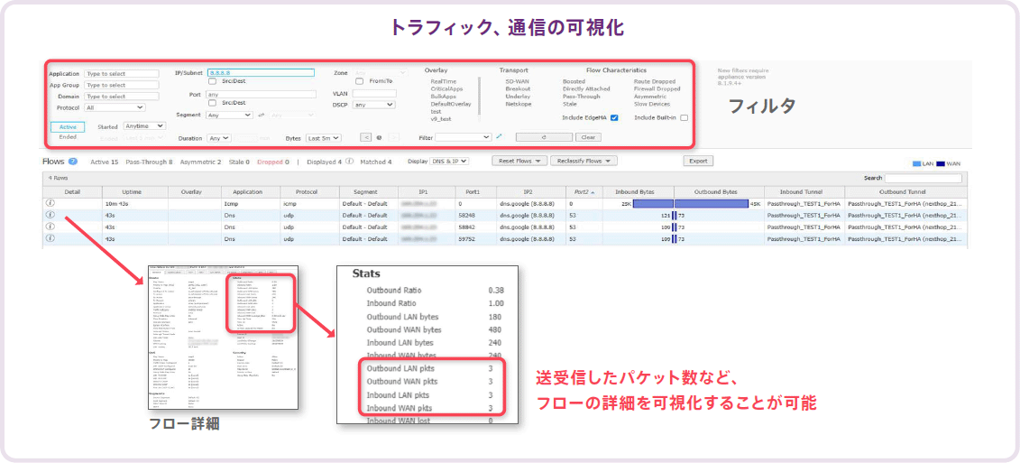Select SD-WAN under Transport

(x=517, y=81)
